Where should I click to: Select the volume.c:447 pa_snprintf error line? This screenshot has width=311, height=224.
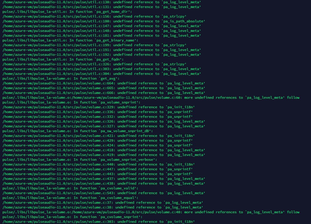pyautogui.click(x=98, y=169)
